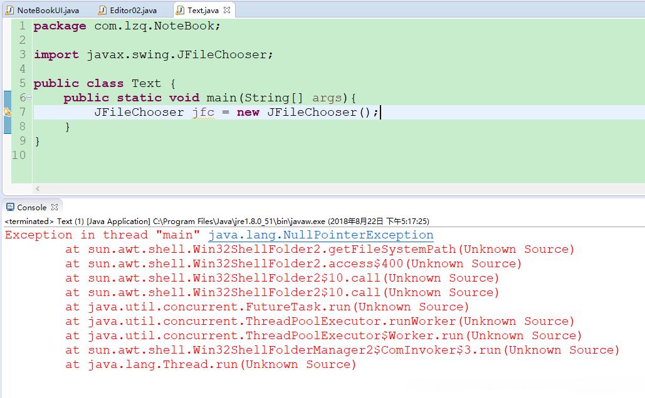Switch to the Editor02.java tab label
The width and height of the screenshot is (645, 398).
[x=133, y=10]
